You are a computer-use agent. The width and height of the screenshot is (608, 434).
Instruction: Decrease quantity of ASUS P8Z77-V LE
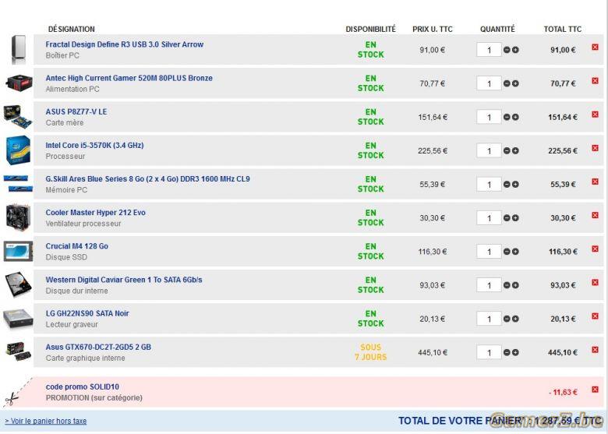coord(507,118)
